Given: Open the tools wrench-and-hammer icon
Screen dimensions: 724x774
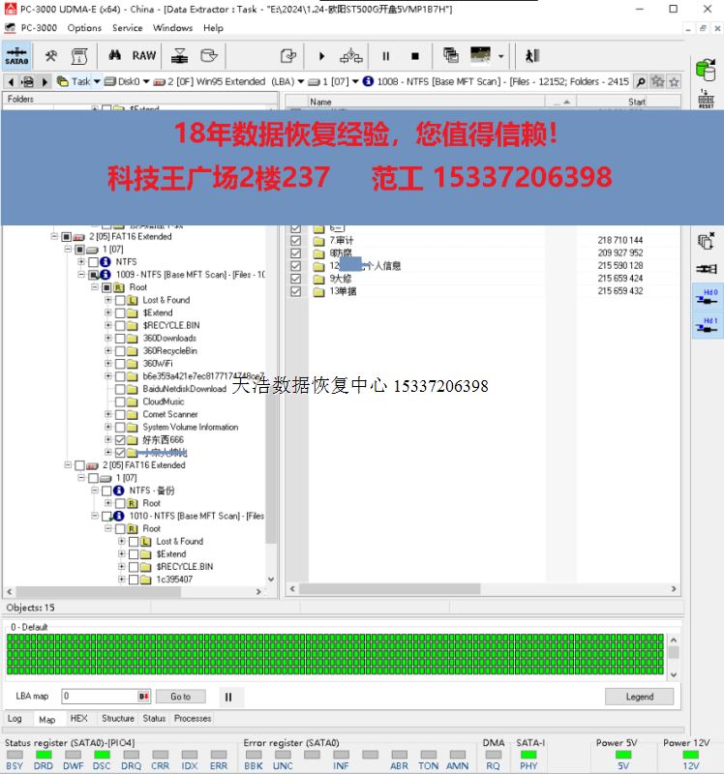Looking at the screenshot, I should point(51,56).
